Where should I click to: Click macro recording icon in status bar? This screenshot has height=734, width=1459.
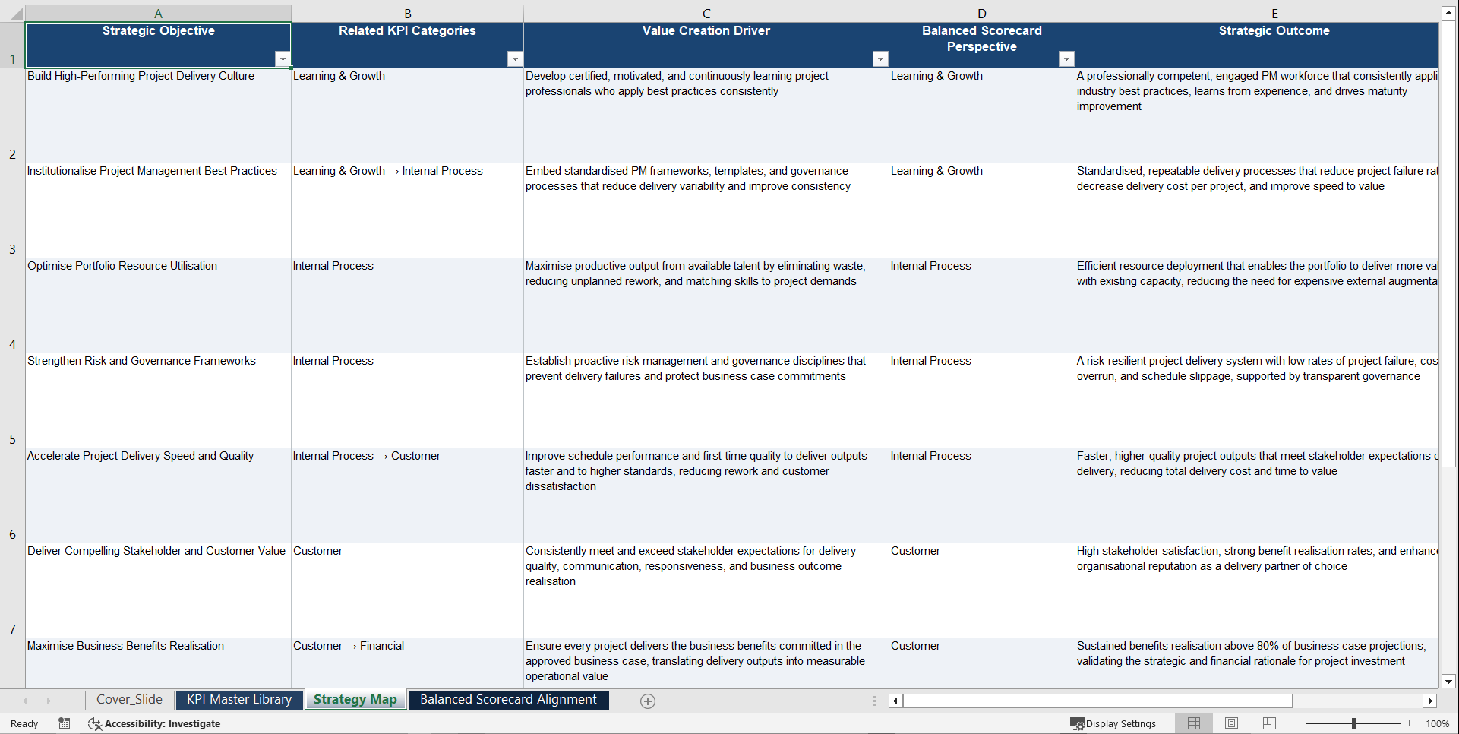point(65,723)
